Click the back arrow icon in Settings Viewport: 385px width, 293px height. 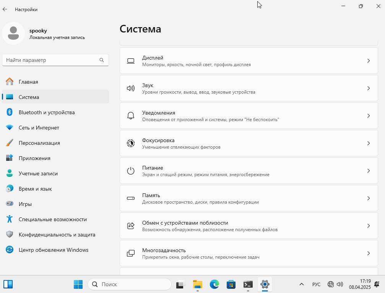click(5, 9)
